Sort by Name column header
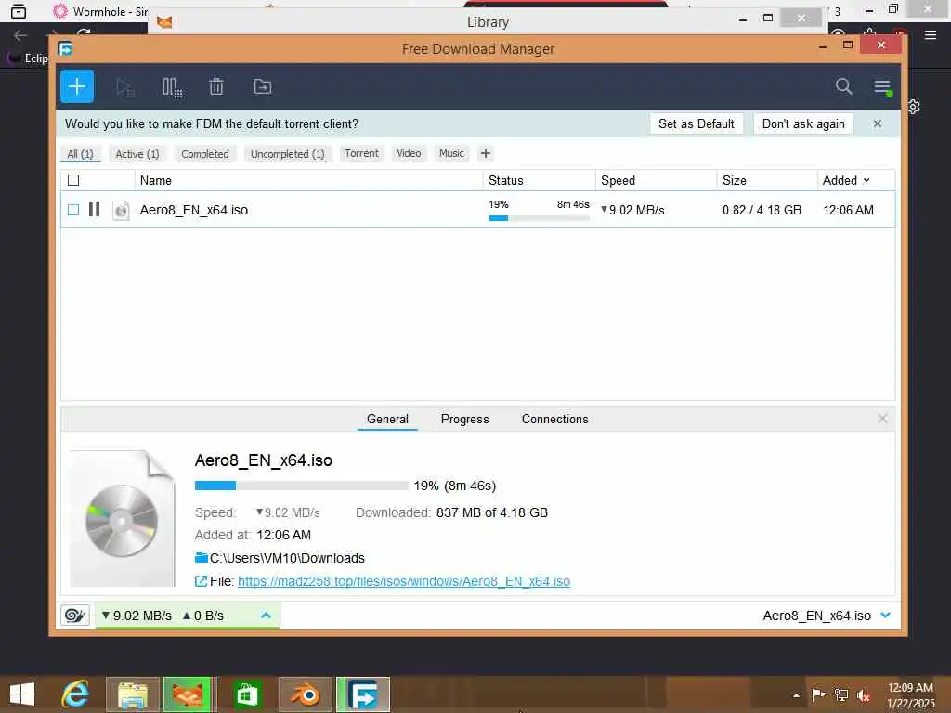 [x=156, y=180]
